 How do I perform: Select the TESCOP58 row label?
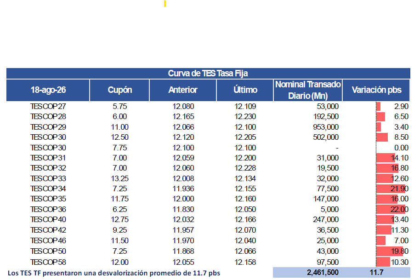pyautogui.click(x=48, y=263)
